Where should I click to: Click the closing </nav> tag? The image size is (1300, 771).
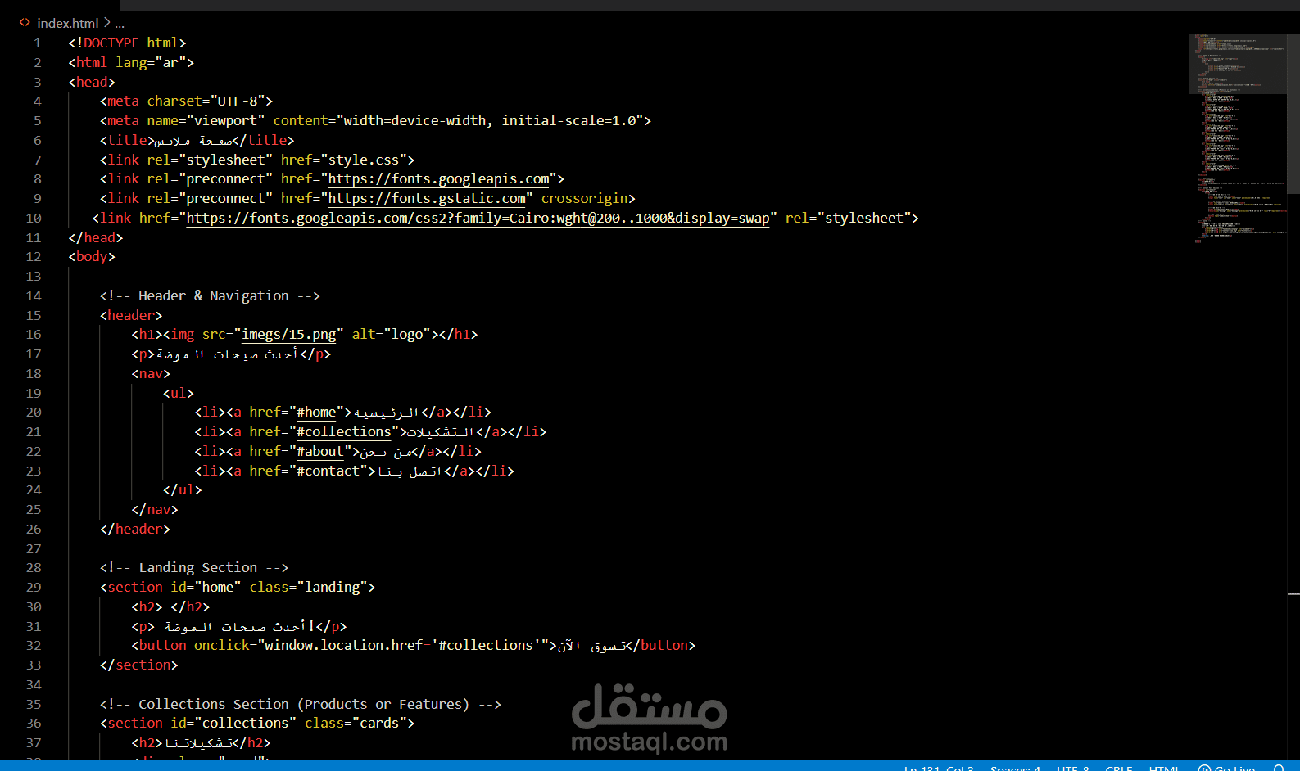point(155,509)
